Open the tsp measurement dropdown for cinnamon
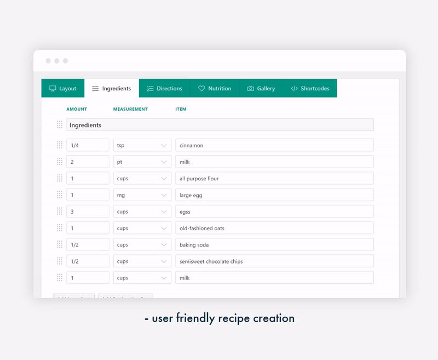 (142, 145)
